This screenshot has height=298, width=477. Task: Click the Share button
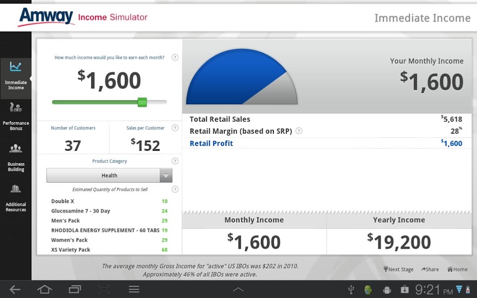pos(430,269)
